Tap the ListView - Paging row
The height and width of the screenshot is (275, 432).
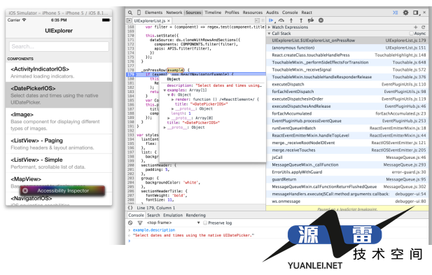pyautogui.click(x=59, y=144)
